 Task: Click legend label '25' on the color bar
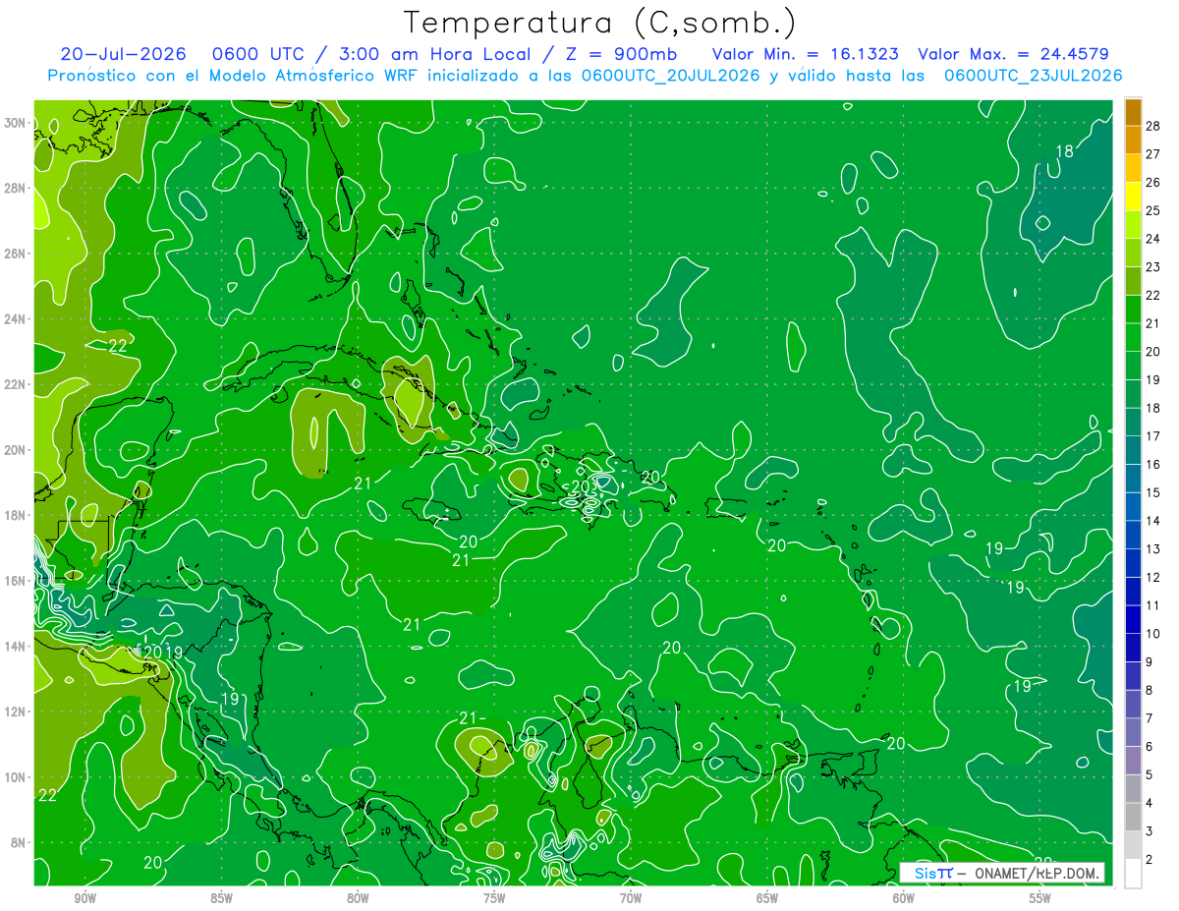1152,210
